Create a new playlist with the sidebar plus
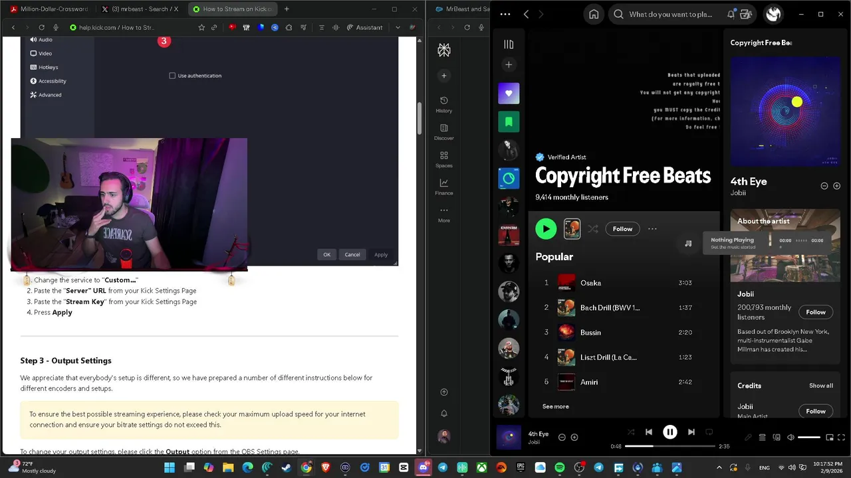 pos(509,64)
